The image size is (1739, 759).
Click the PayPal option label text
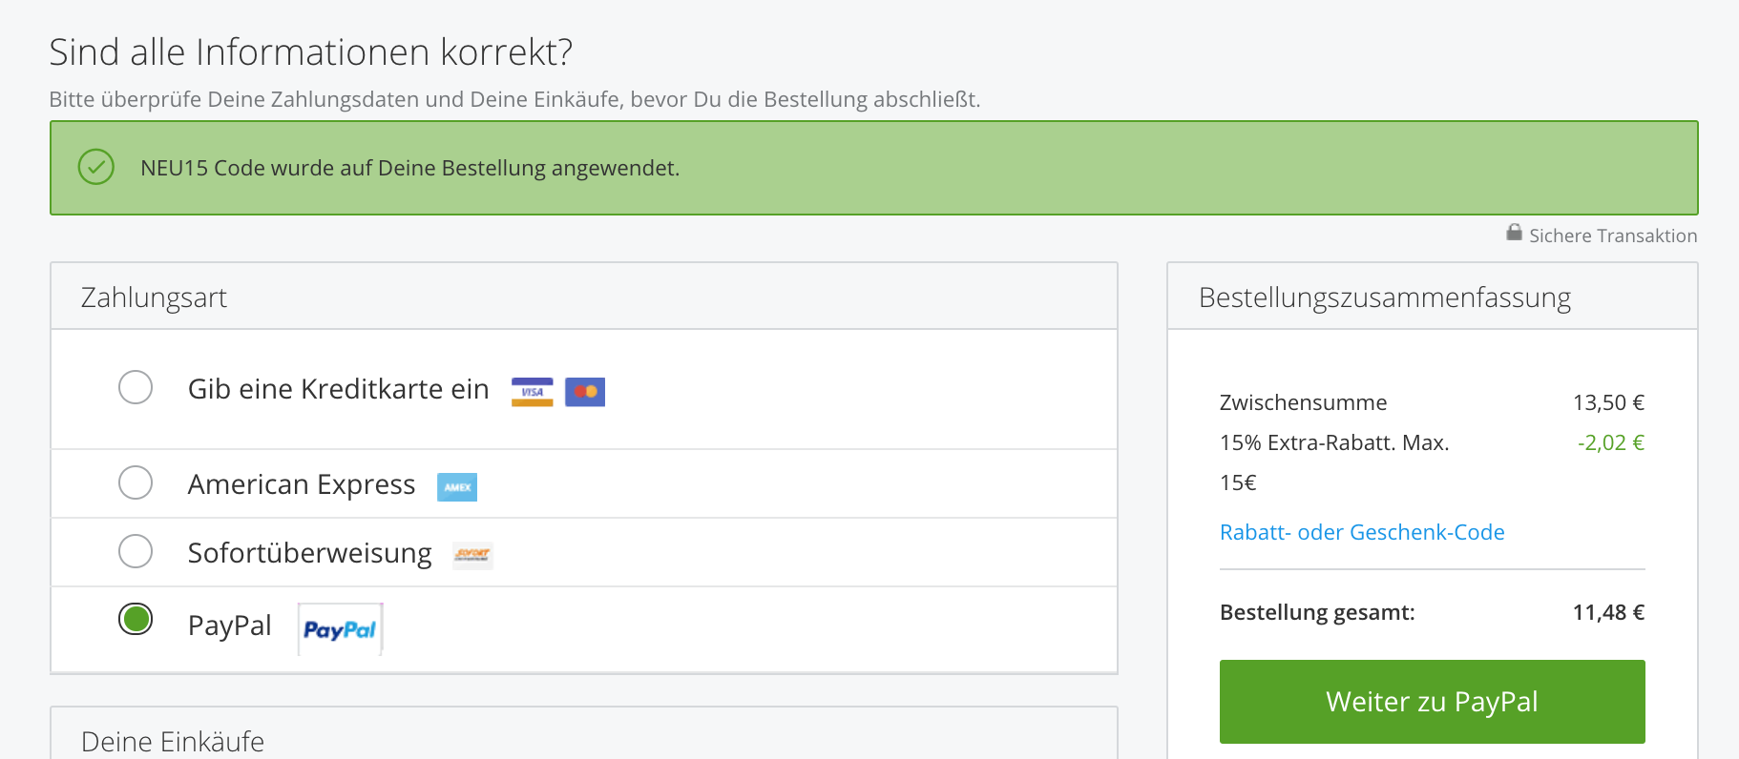tap(229, 626)
